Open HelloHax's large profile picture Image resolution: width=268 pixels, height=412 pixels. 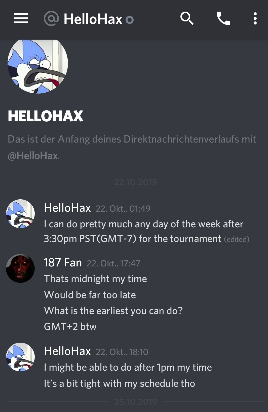(x=38, y=64)
